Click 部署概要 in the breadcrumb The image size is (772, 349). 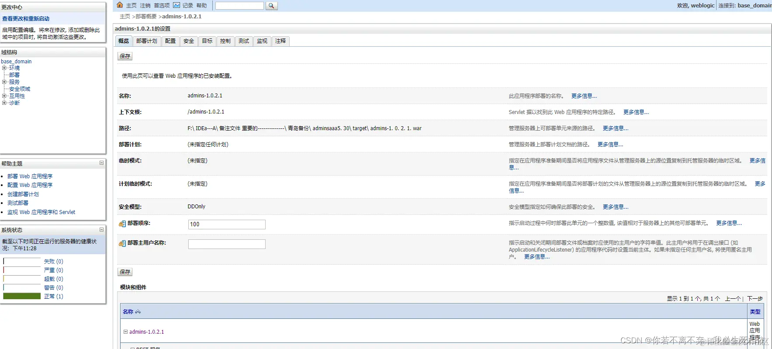[x=146, y=17]
